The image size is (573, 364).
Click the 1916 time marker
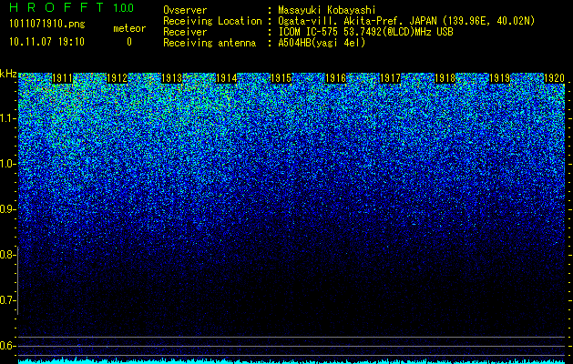(336, 78)
